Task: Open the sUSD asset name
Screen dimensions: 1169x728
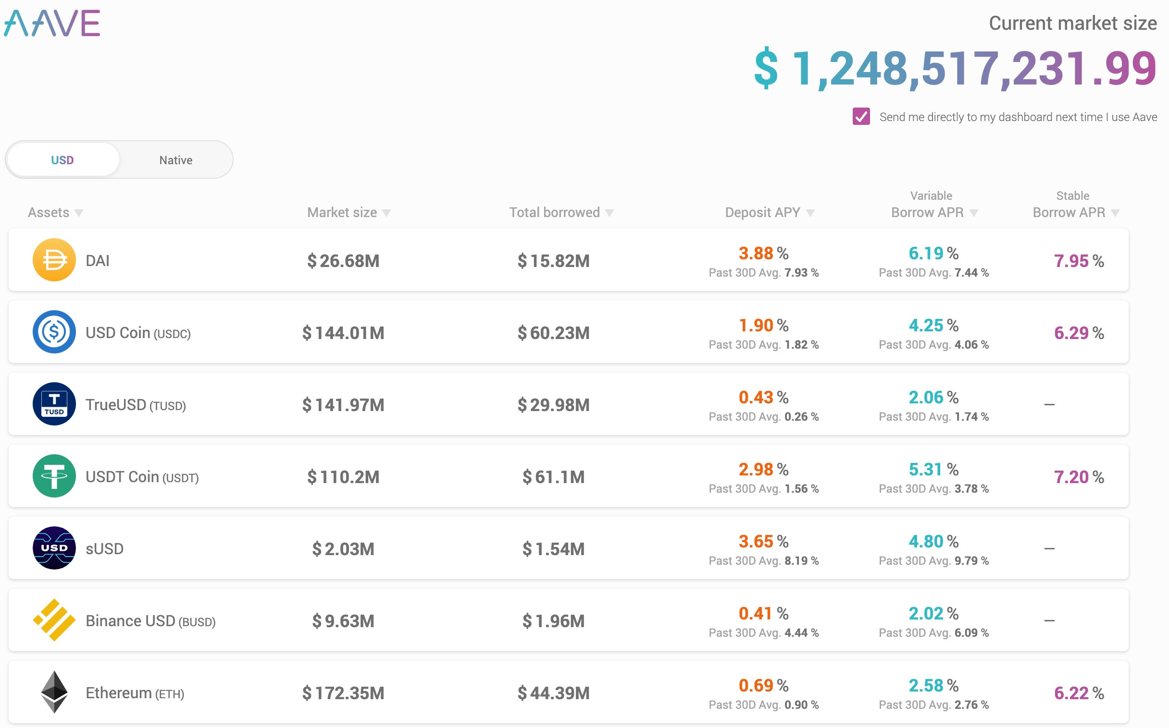Action: [105, 549]
